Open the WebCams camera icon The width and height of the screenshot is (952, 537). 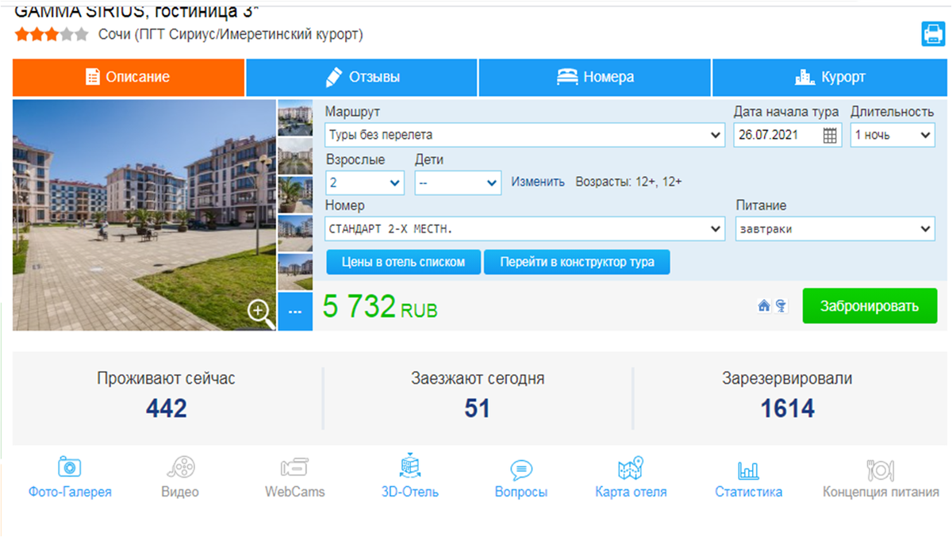coord(294,467)
